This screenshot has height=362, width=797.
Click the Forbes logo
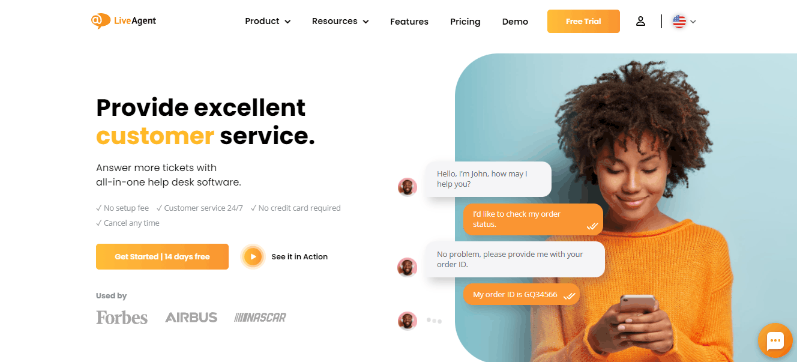tap(122, 317)
